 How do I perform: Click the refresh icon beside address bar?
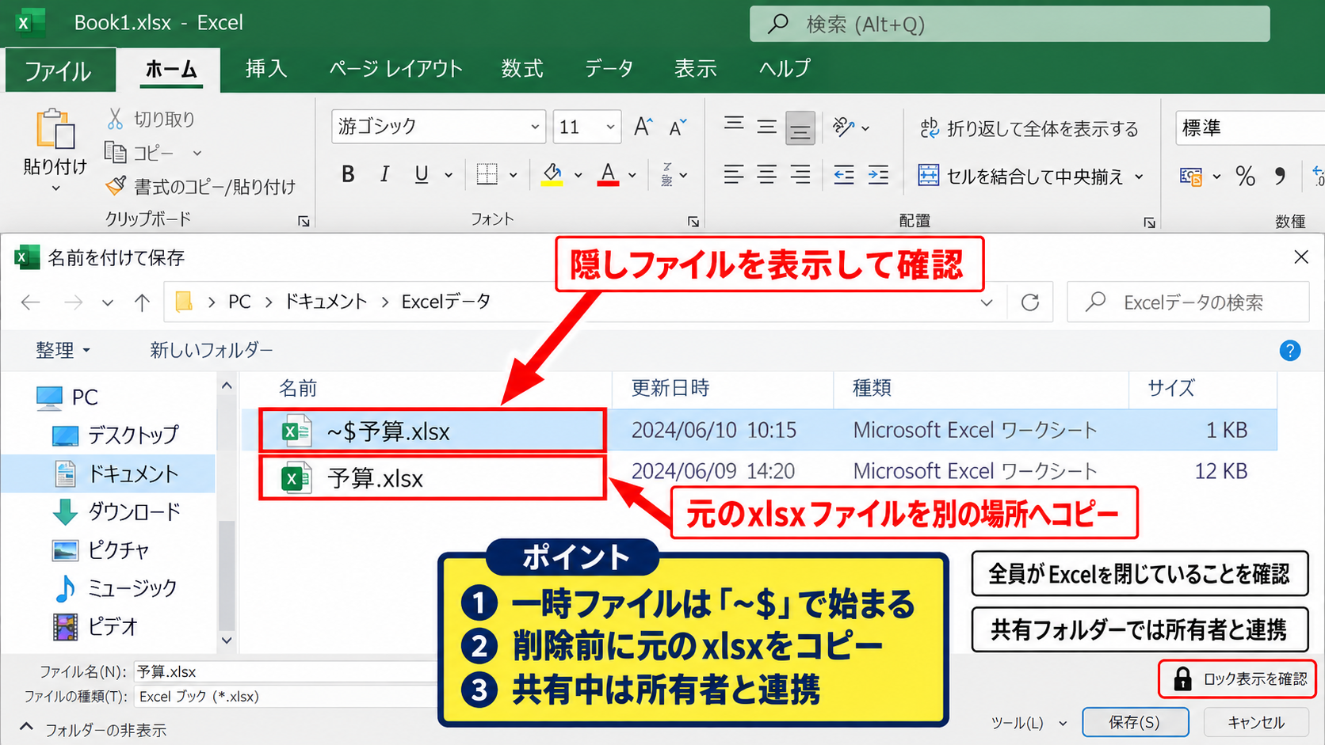(x=1030, y=302)
